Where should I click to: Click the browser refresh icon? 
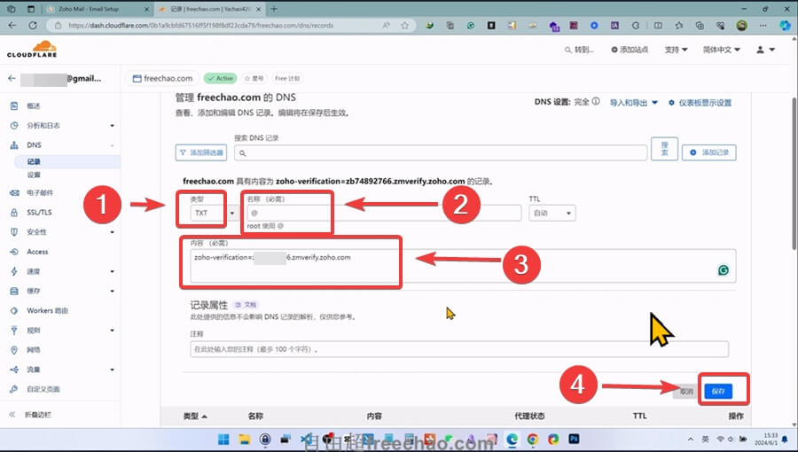pyautogui.click(x=33, y=25)
